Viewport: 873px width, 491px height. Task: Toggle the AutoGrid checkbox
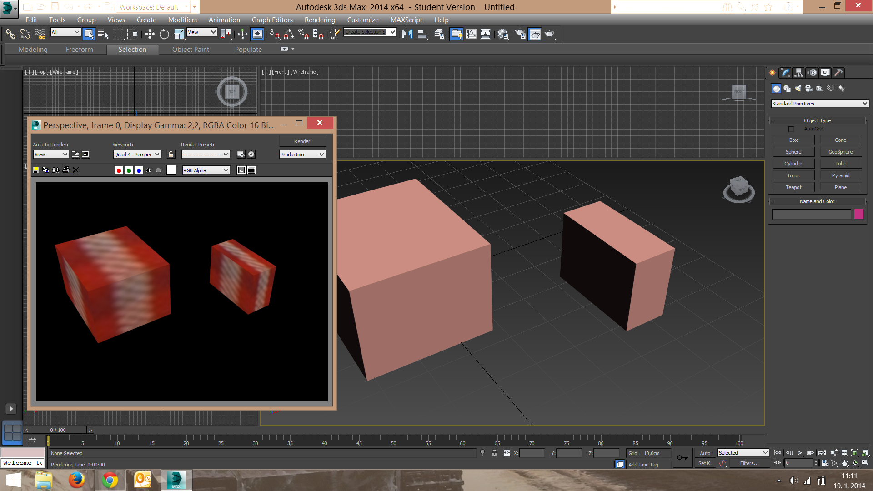tap(791, 129)
